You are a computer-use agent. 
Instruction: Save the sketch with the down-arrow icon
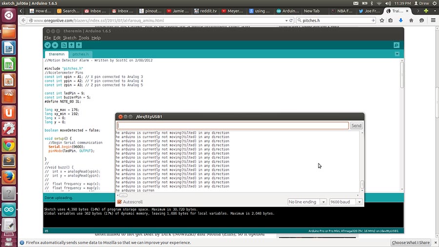(79, 45)
